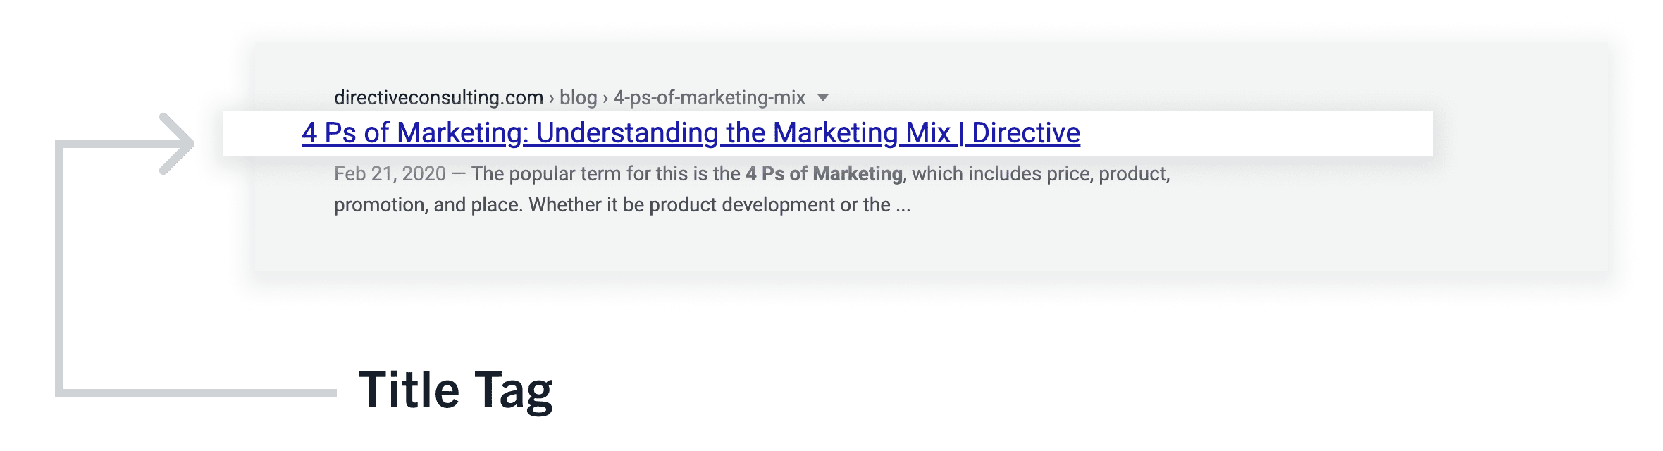
Task: Click the Feb 21, 2020 date
Action: pos(390,173)
